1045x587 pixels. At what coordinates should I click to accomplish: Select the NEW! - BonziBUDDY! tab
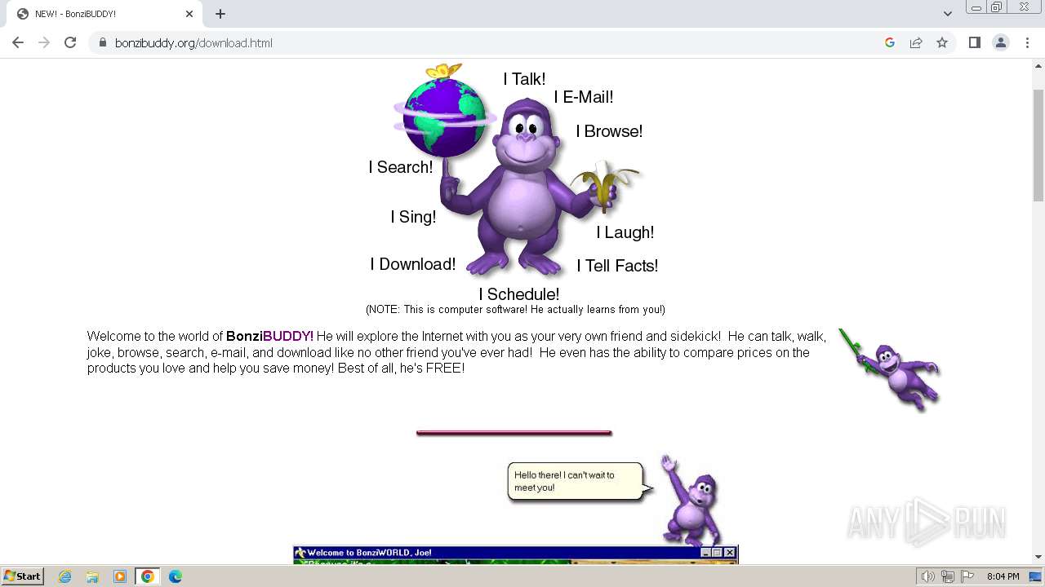pyautogui.click(x=103, y=14)
